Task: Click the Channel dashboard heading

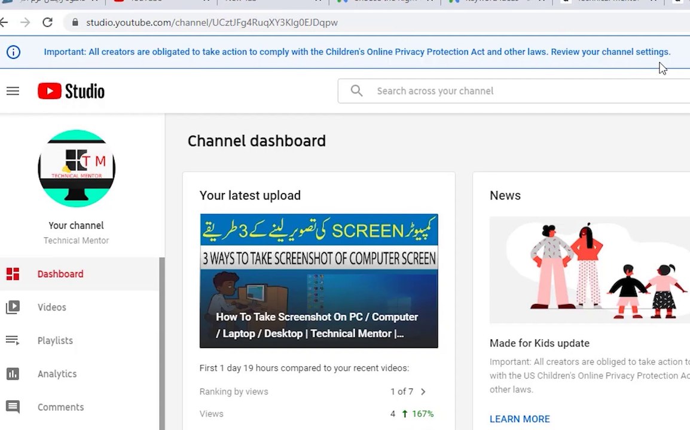Action: (x=257, y=141)
